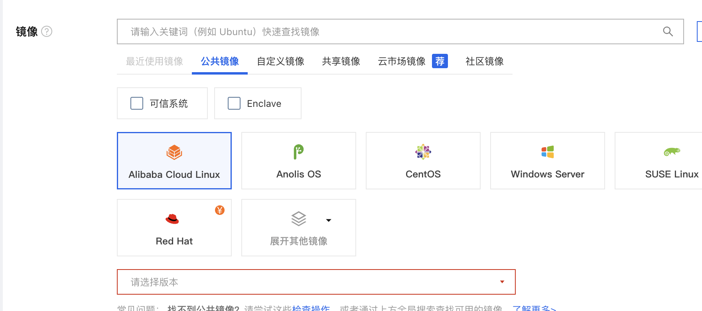
Task: Switch to the 最近使用镜像 tab
Action: click(x=154, y=61)
